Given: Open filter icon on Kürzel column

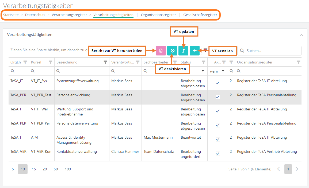Looking at the screenshot, I should (51, 62).
